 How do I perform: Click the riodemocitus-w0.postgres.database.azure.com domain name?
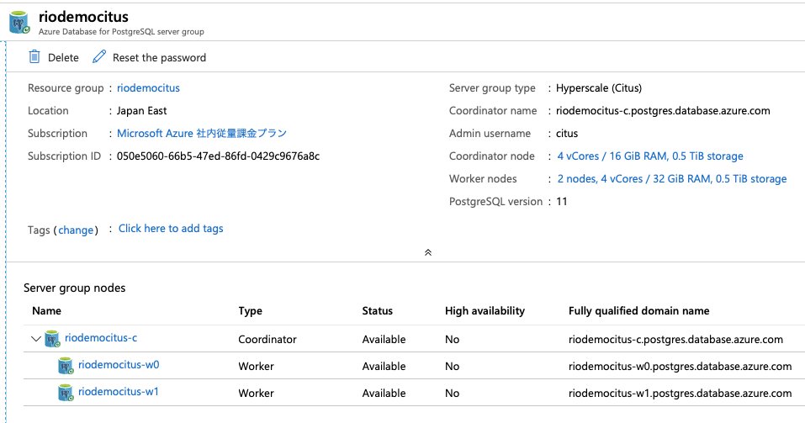pyautogui.click(x=681, y=366)
